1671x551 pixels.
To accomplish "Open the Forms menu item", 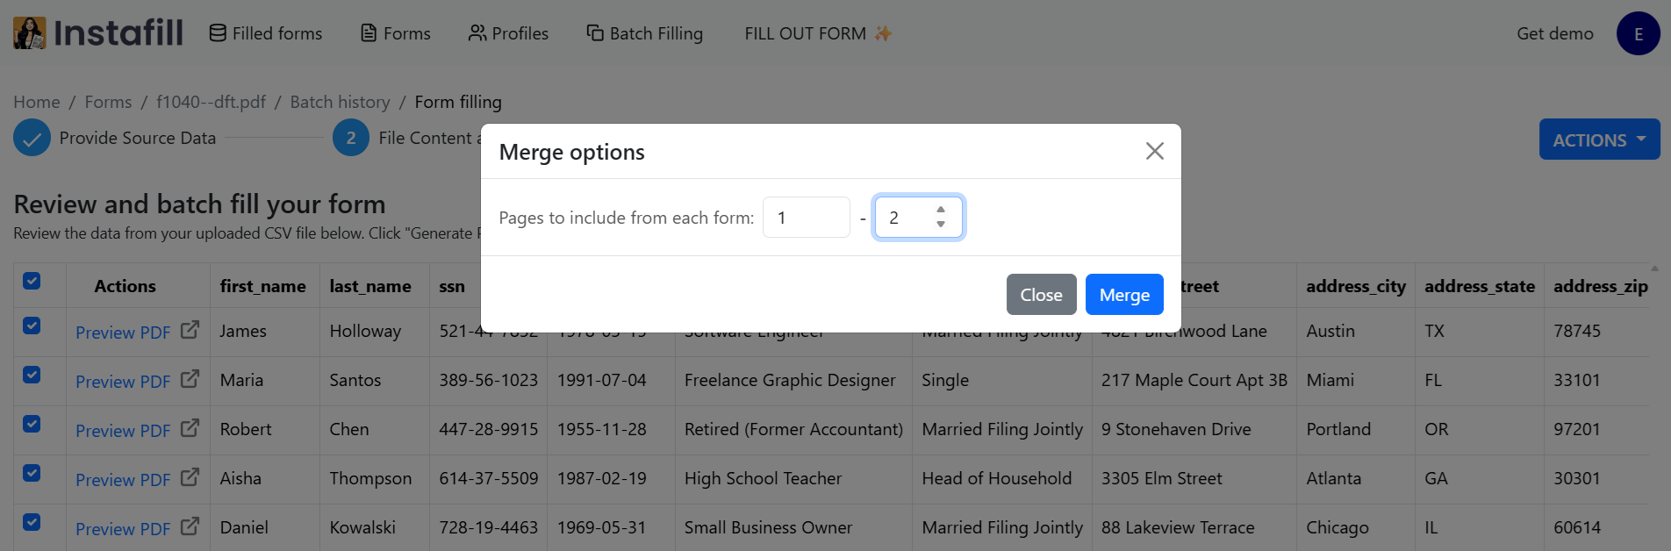I will [396, 33].
